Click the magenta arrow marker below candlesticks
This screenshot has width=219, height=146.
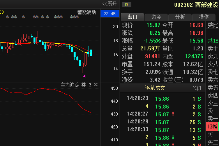84,76
